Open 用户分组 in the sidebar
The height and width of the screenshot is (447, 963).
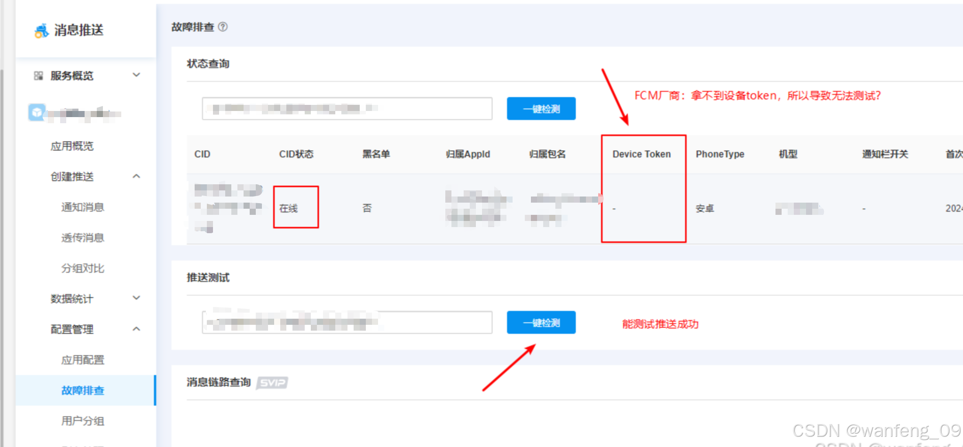click(83, 421)
